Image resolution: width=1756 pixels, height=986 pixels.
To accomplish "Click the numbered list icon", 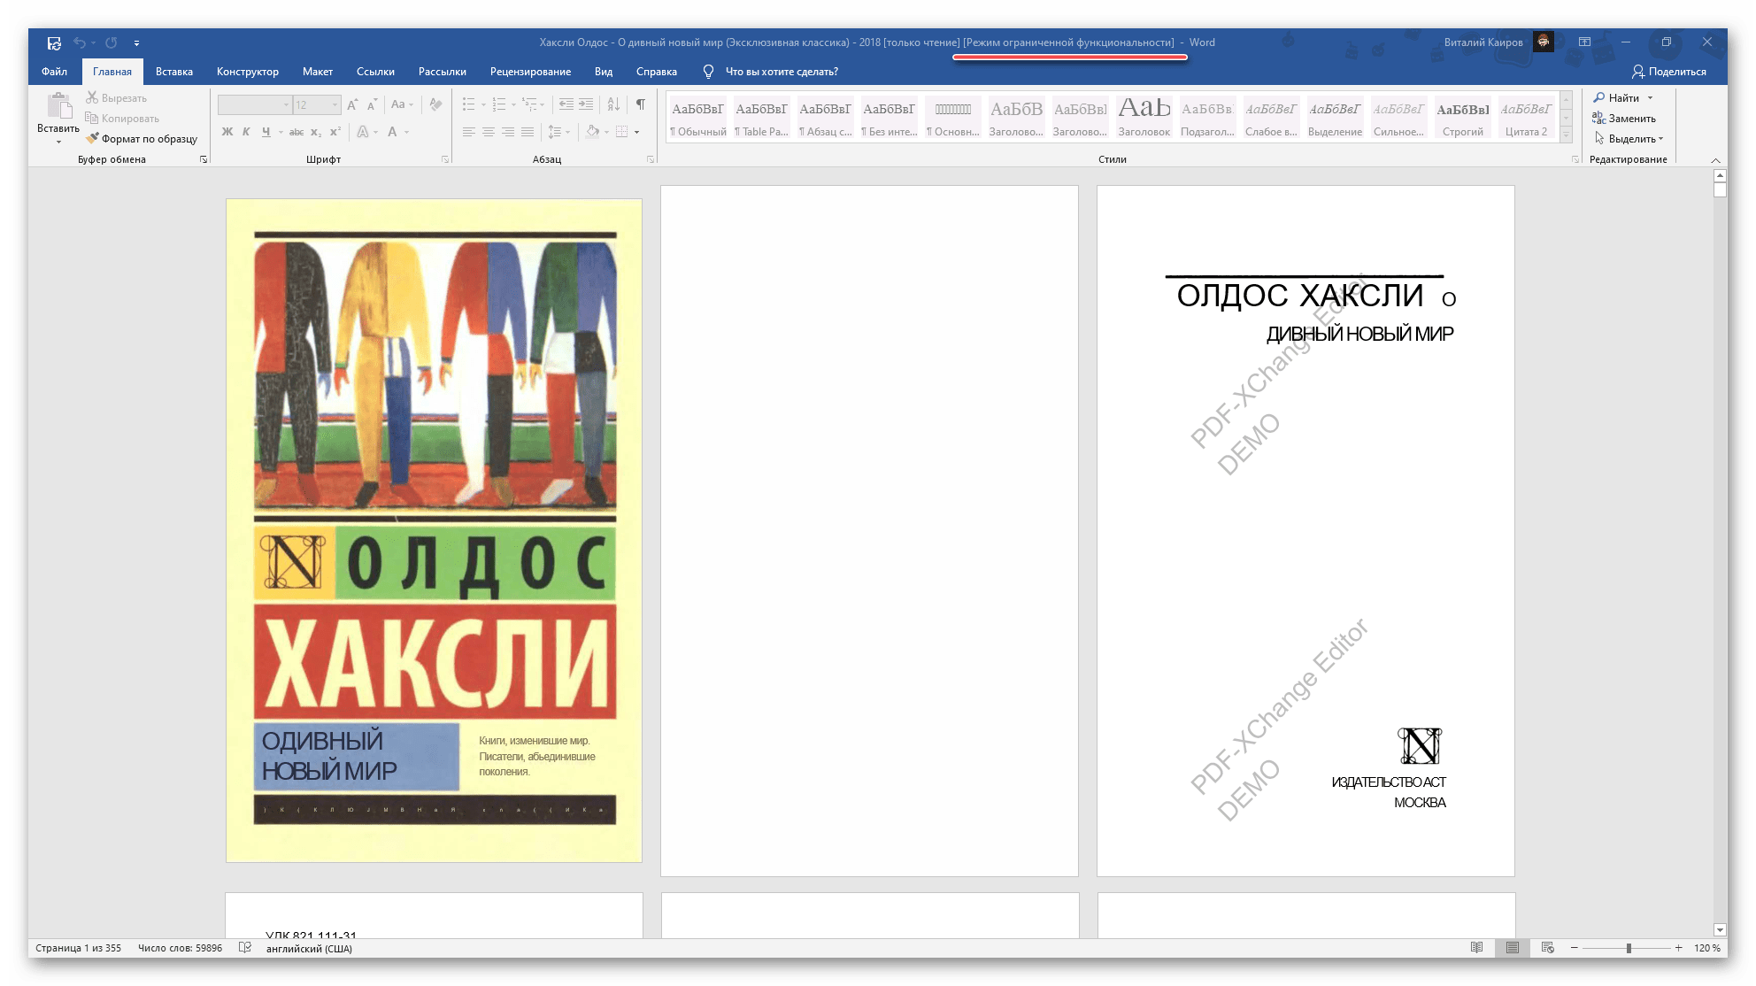I will point(499,105).
